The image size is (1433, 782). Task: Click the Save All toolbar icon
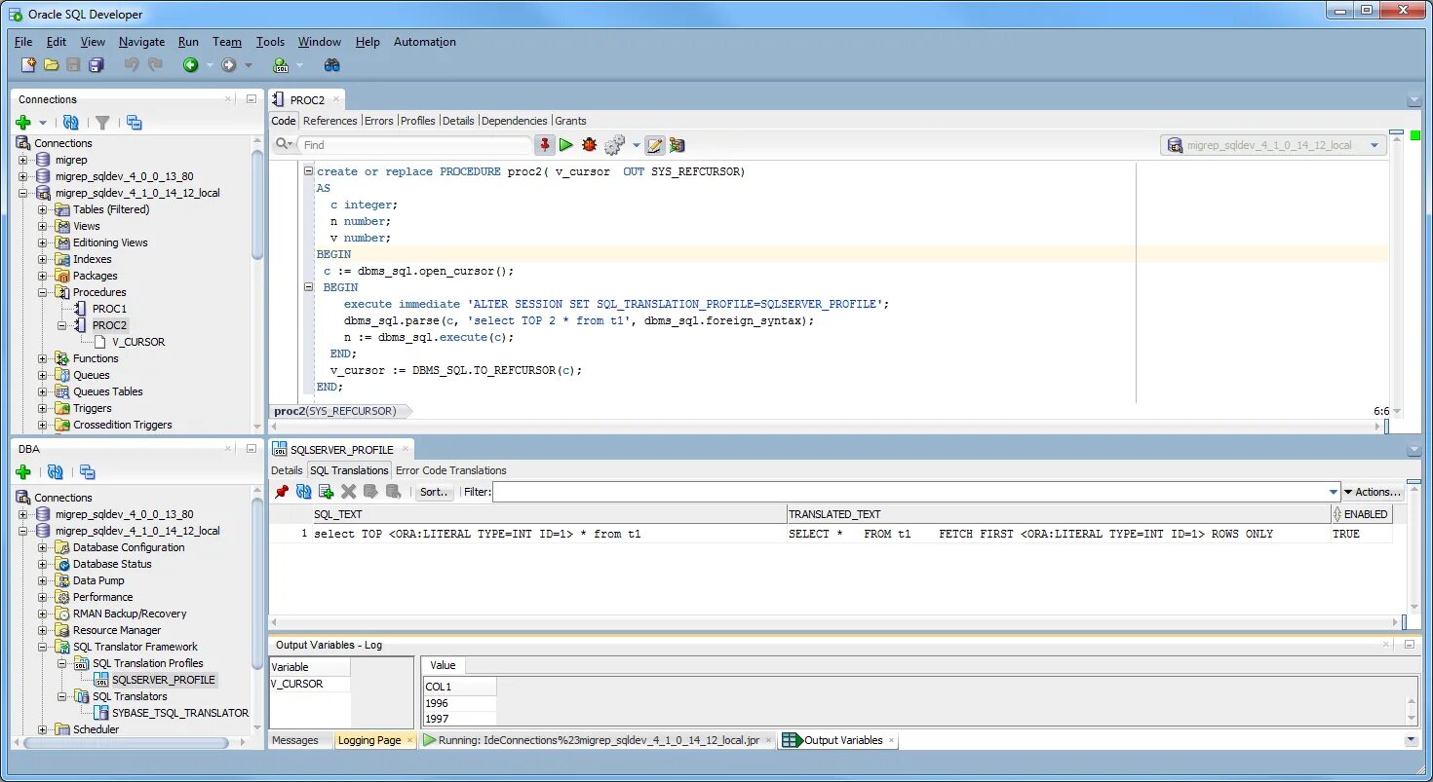coord(96,65)
